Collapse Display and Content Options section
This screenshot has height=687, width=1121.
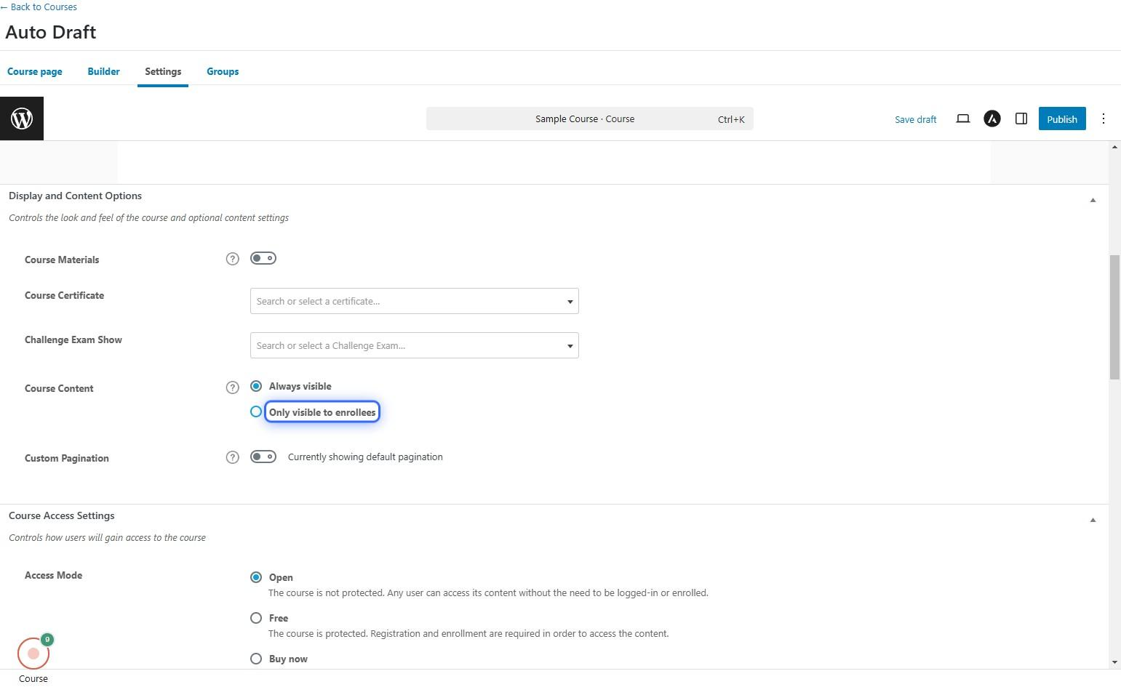(x=1092, y=200)
